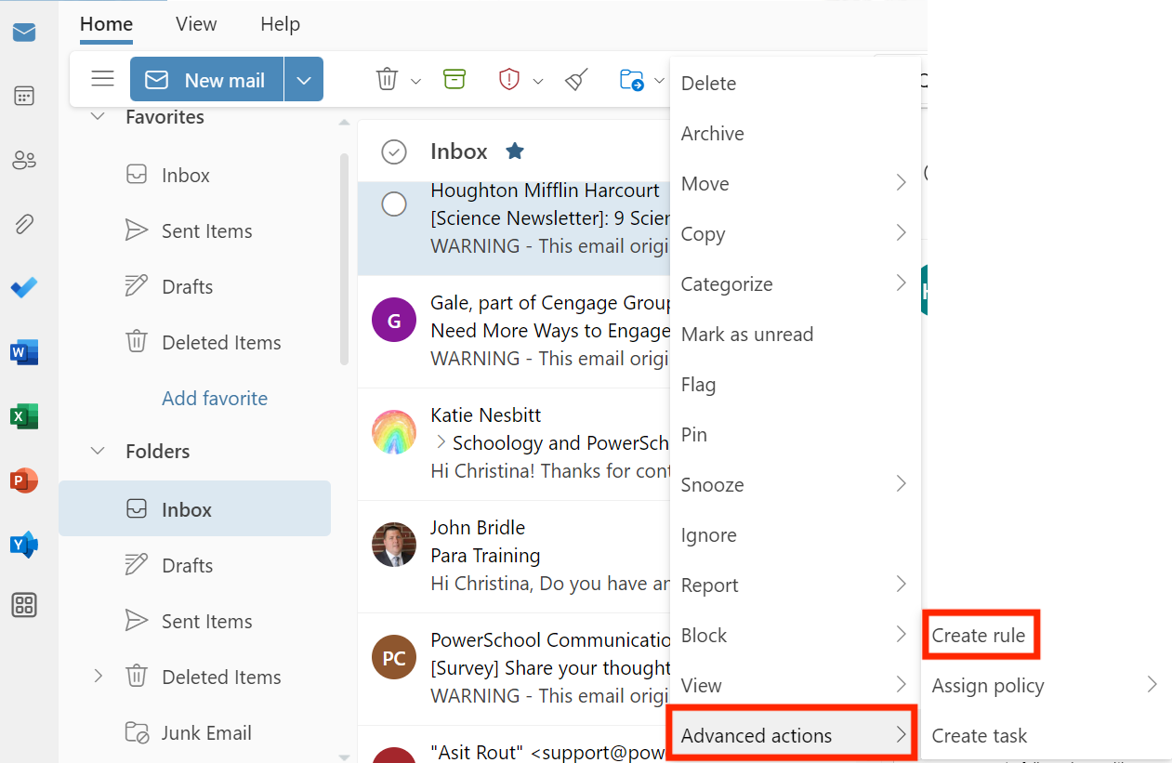Open John Bridle's profile photo

(x=394, y=545)
